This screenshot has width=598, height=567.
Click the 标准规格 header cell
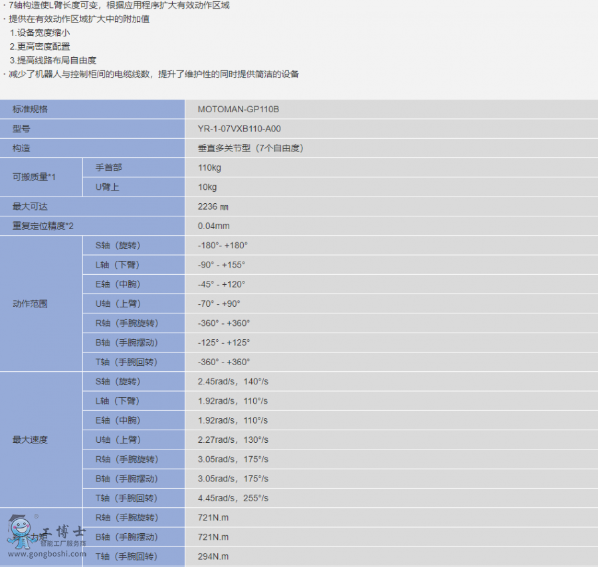pos(30,110)
